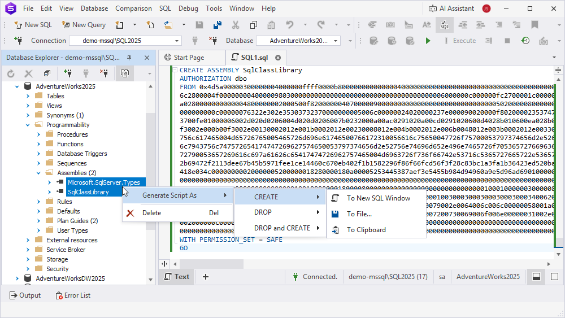Screen dimensions: 565x318
Task: Click the red JS user account avatar
Action: tap(486, 8)
